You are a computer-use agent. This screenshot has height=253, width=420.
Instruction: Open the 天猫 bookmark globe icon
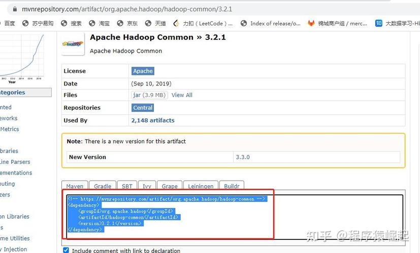pos(148,23)
